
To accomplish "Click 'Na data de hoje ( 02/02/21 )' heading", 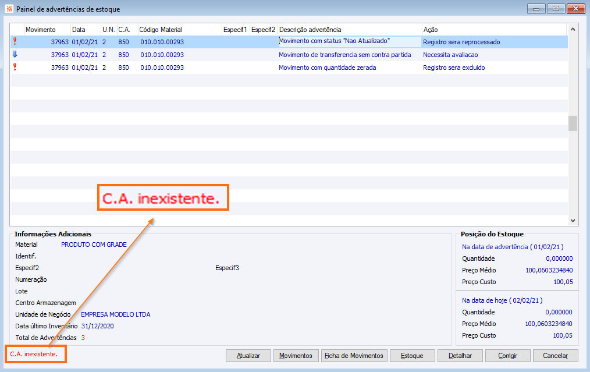I will point(502,300).
